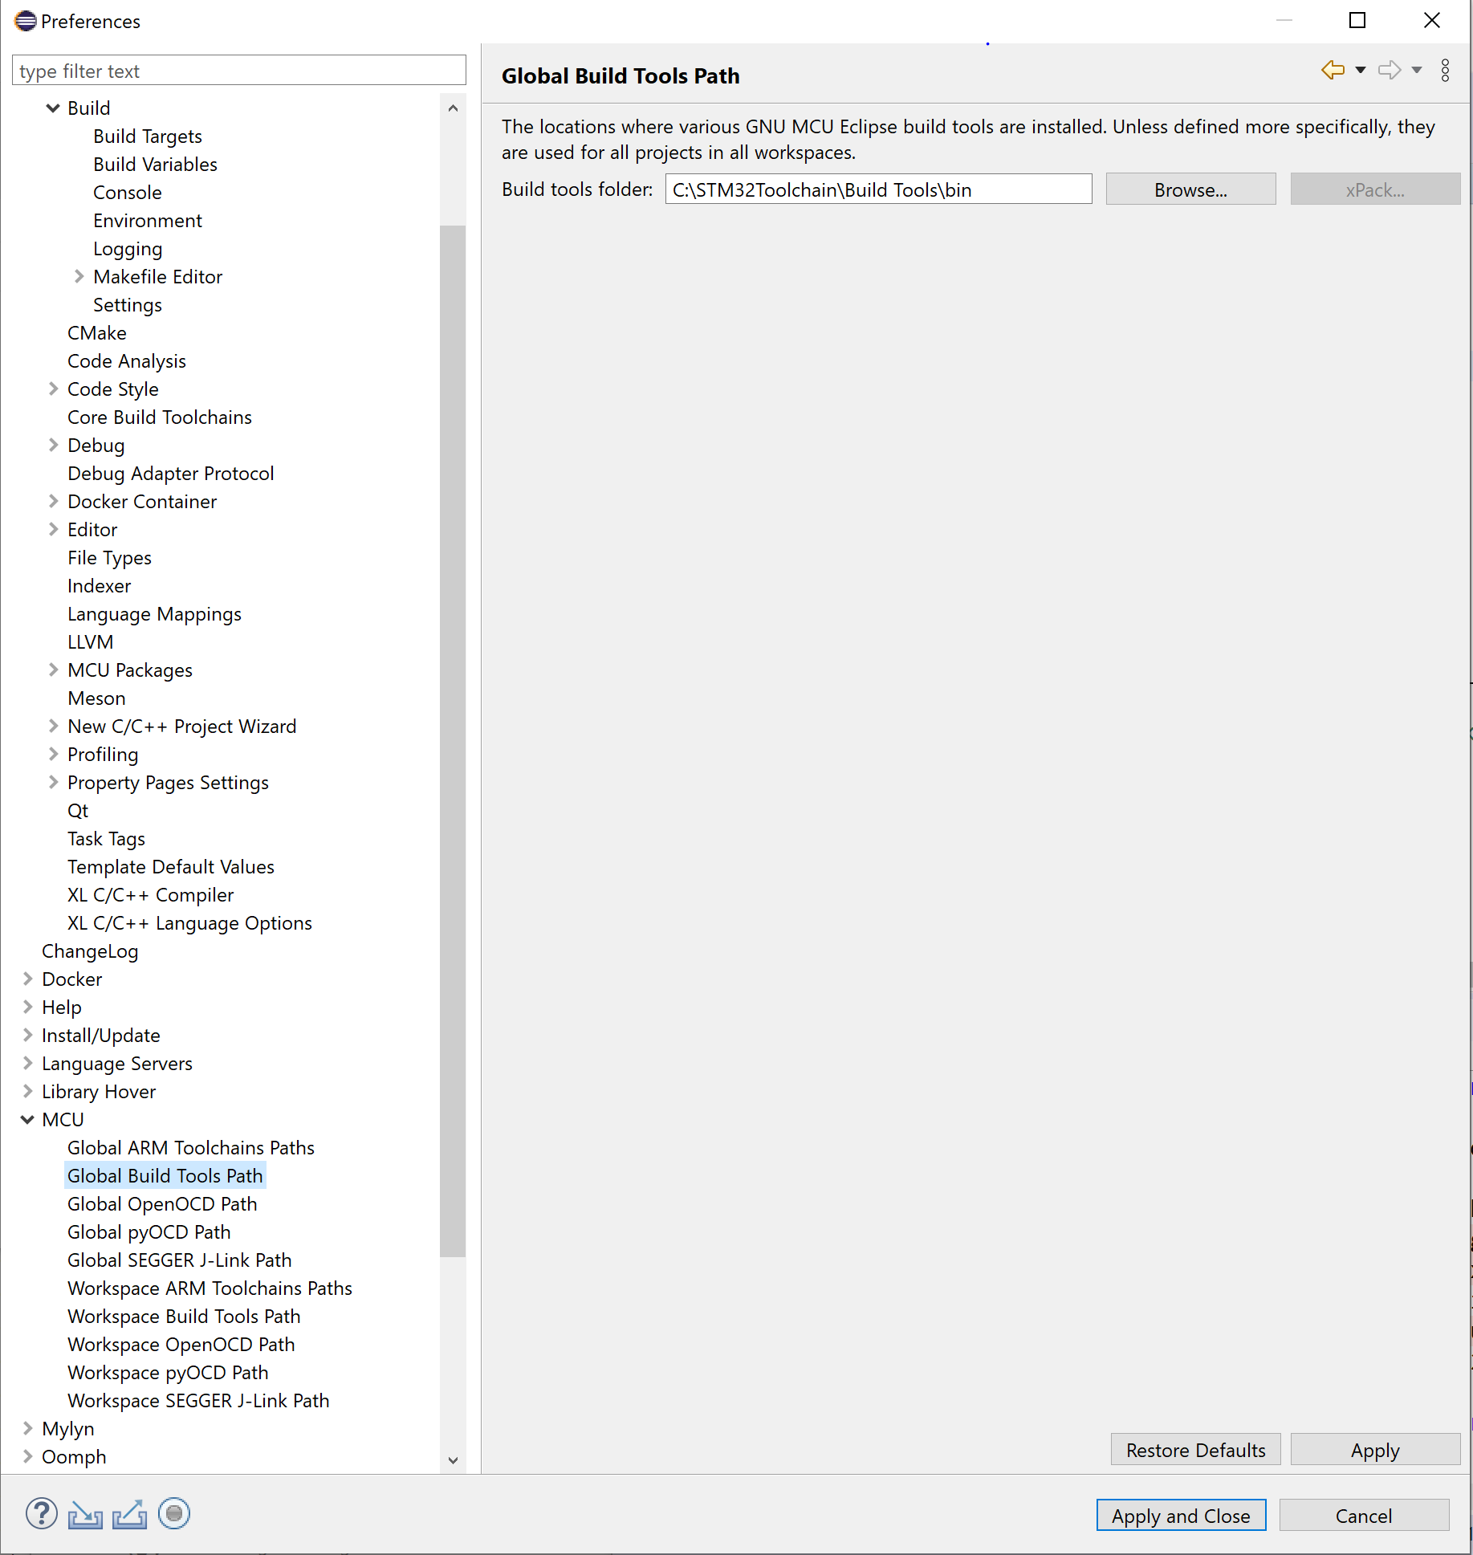Expand the Editor node
The image size is (1473, 1555).
53,529
